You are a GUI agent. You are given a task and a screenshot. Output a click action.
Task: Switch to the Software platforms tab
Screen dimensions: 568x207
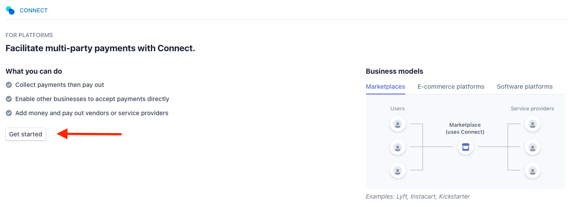coord(525,87)
